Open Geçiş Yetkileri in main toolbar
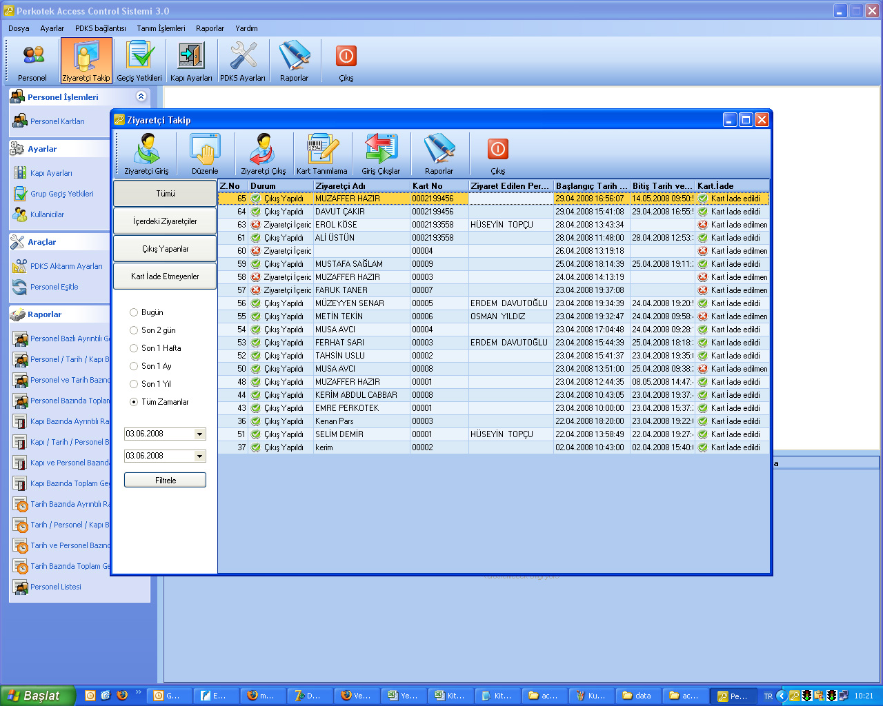883x706 pixels. tap(139, 61)
